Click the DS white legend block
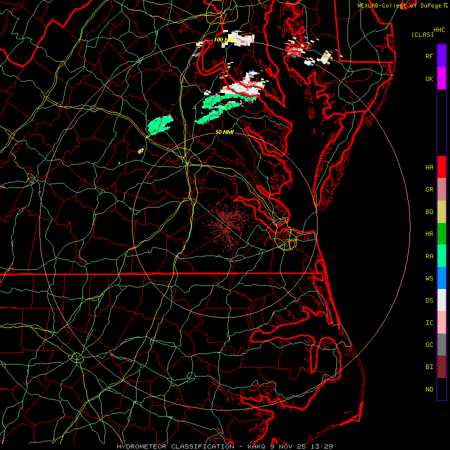The image size is (450, 450). click(x=441, y=300)
